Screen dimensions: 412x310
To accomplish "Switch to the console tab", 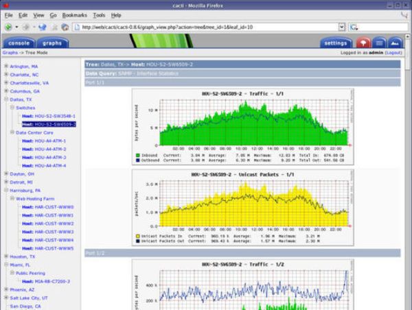I will click(19, 43).
